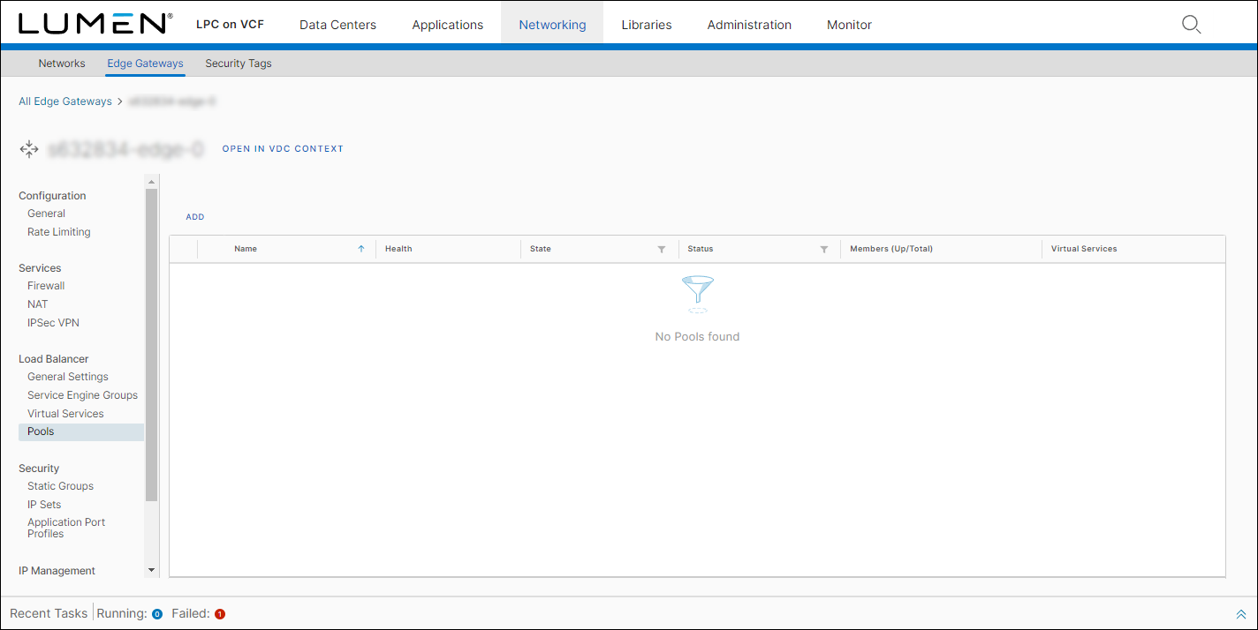This screenshot has height=630, width=1258.
Task: Click the Security section heading
Action: point(39,469)
